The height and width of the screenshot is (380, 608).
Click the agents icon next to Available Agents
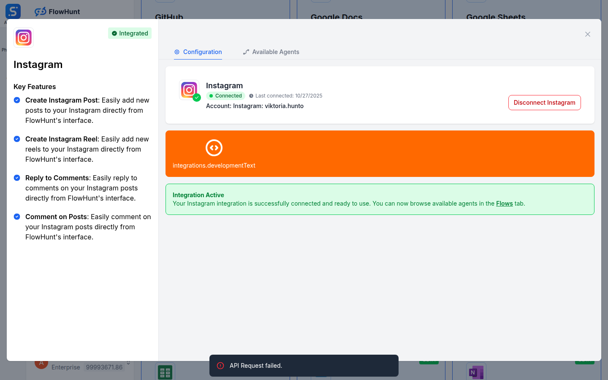point(246,52)
